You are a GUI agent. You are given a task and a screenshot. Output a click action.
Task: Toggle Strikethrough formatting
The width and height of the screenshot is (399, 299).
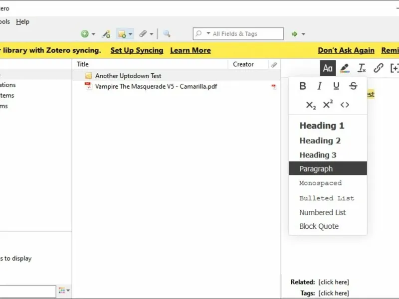coord(353,86)
